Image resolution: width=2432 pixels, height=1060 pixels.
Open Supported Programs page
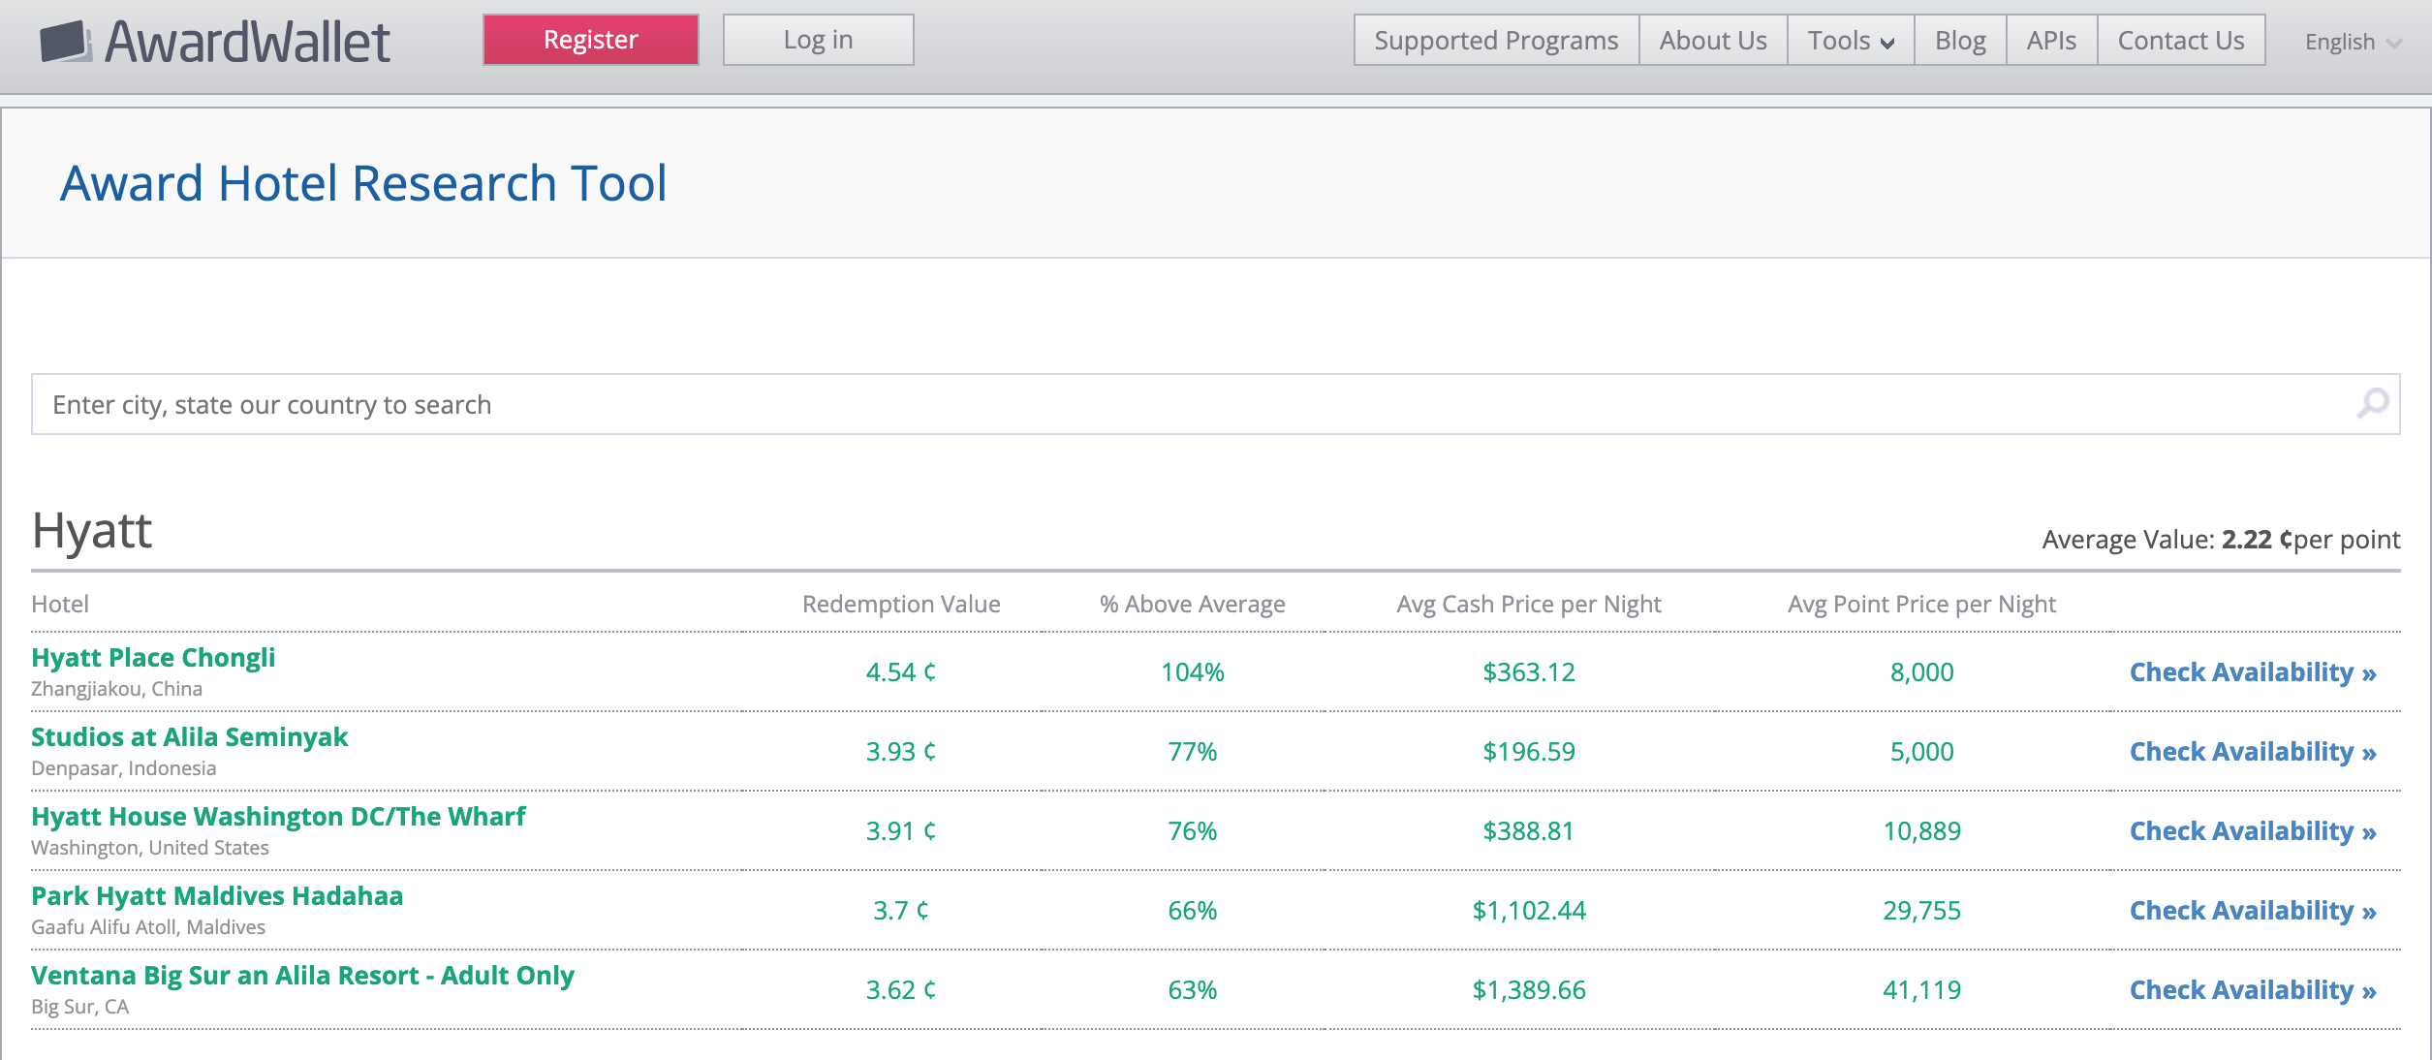click(1495, 41)
